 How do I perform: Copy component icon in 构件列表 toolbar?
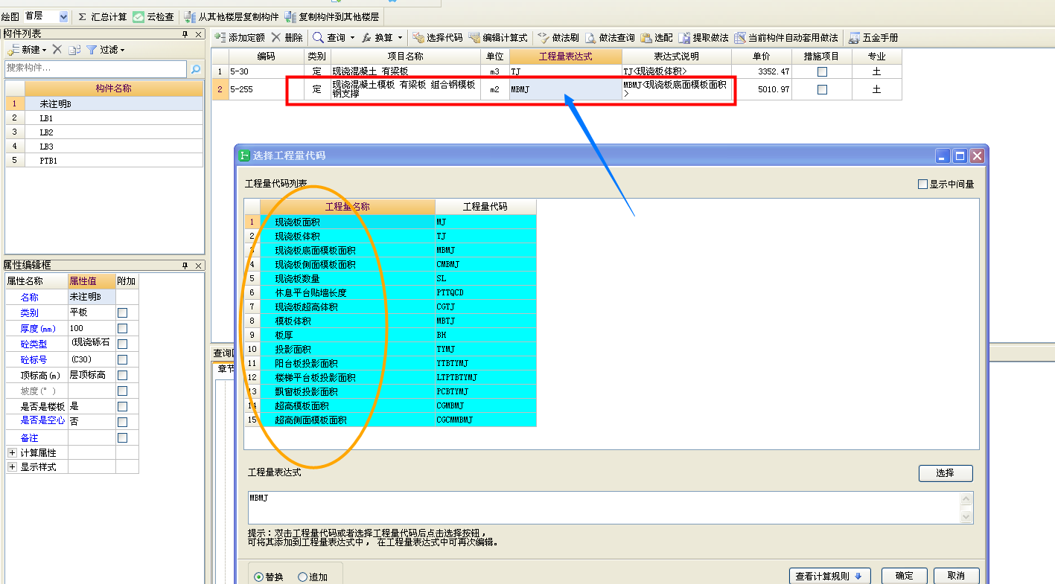(74, 50)
